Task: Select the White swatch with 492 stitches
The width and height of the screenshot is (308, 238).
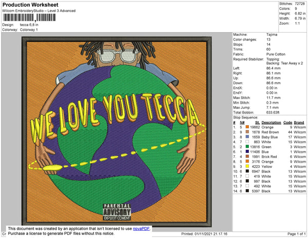Action: point(247,186)
